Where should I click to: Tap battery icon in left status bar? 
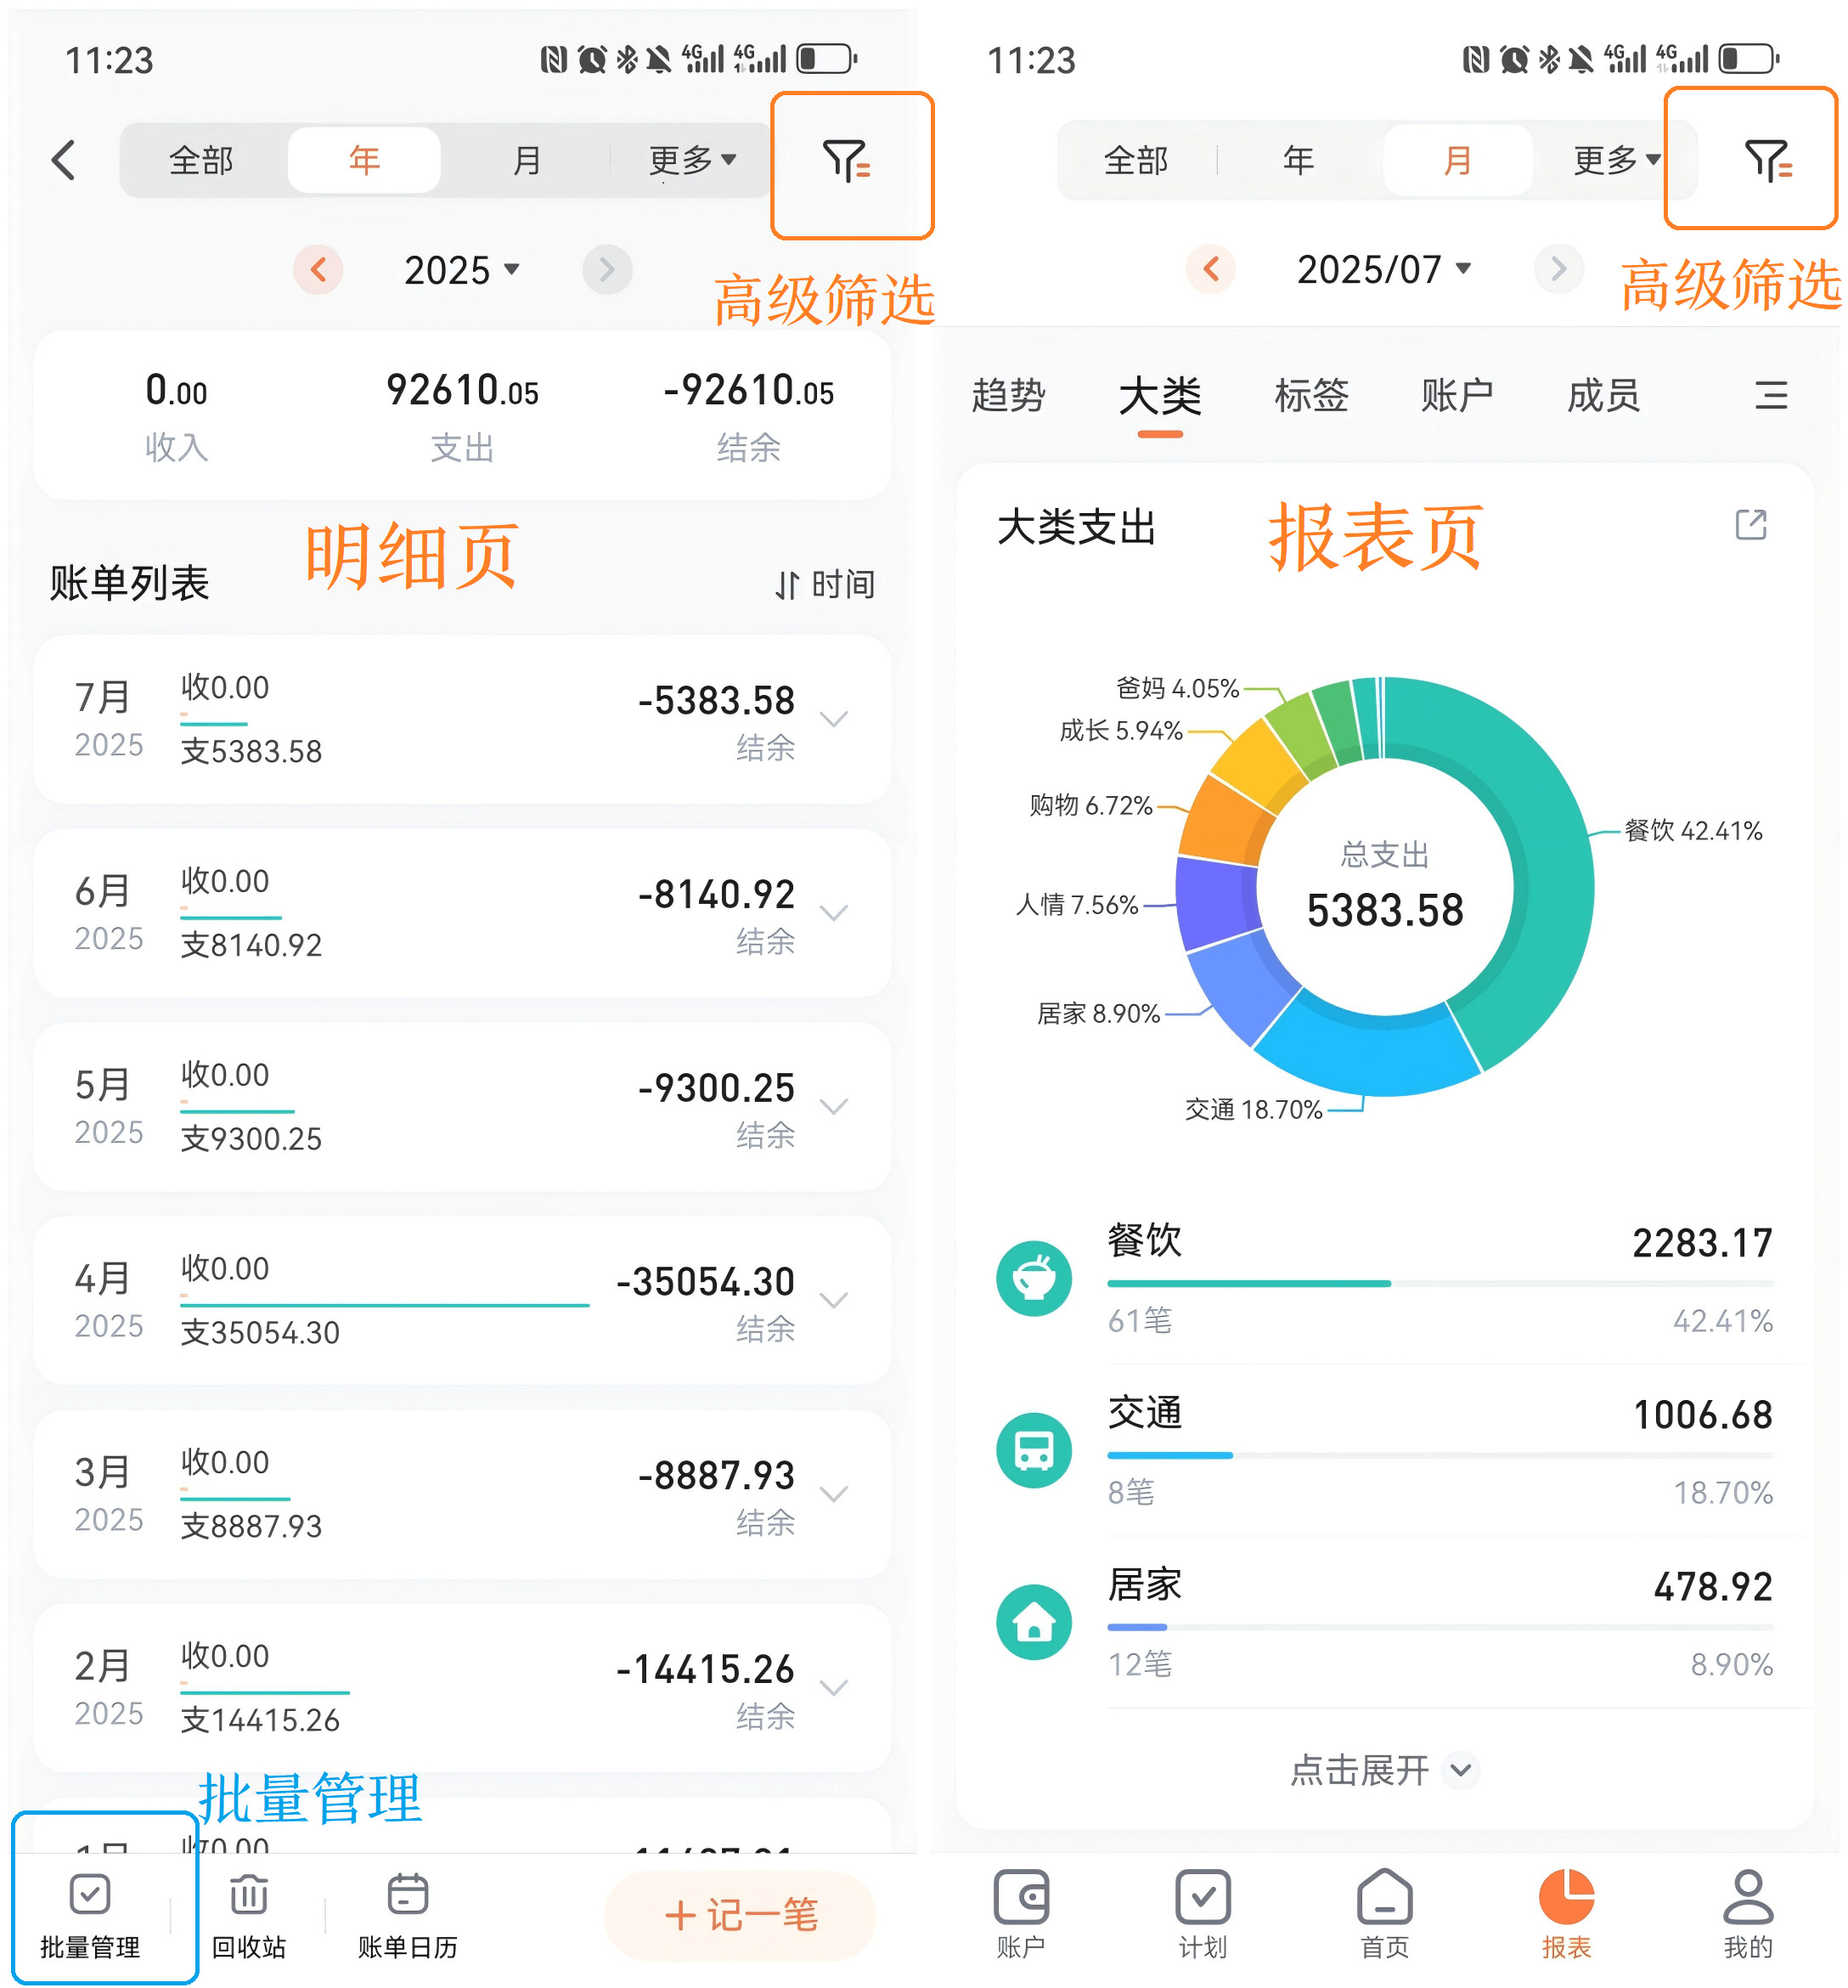(826, 59)
